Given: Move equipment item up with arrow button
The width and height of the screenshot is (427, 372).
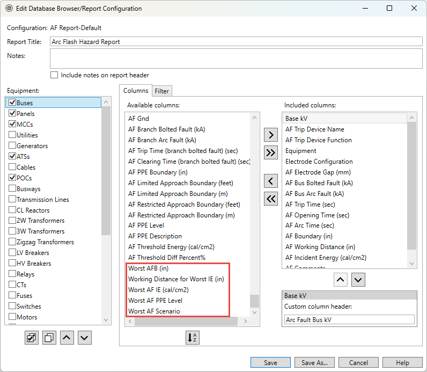Looking at the screenshot, I should point(67,338).
